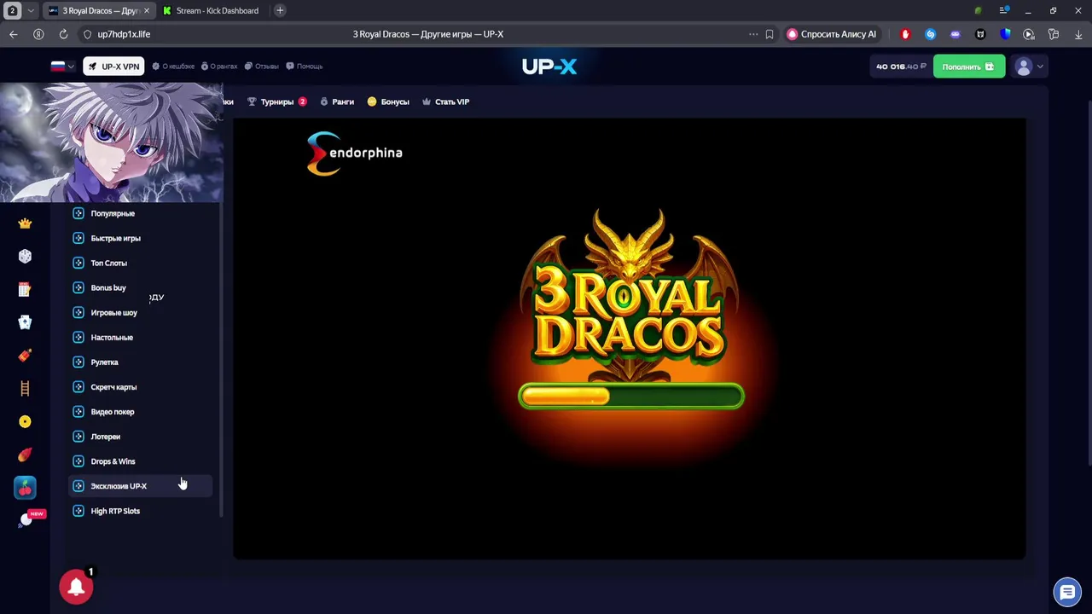Click the address bar URL up7hdp1x.life
The image size is (1092, 614).
click(x=124, y=34)
